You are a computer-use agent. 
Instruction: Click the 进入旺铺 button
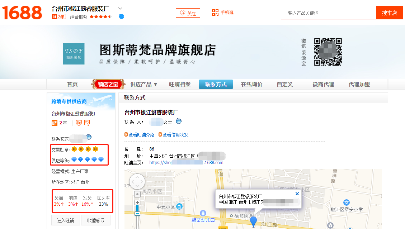tap(66, 220)
